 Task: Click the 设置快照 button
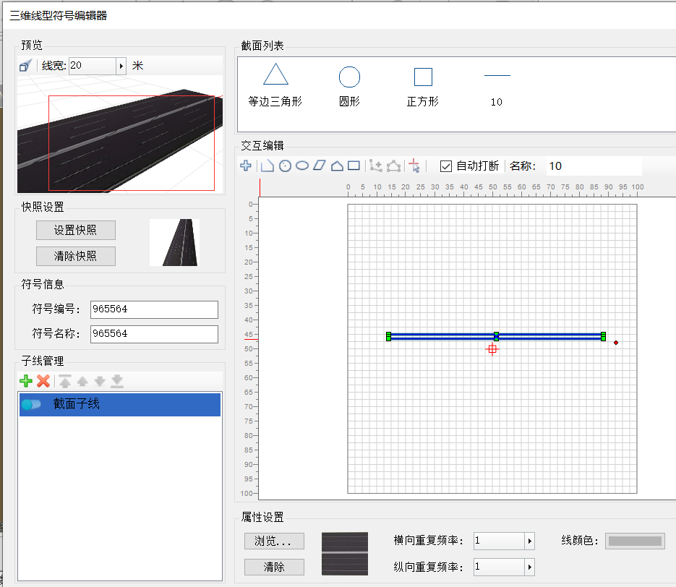coord(76,230)
